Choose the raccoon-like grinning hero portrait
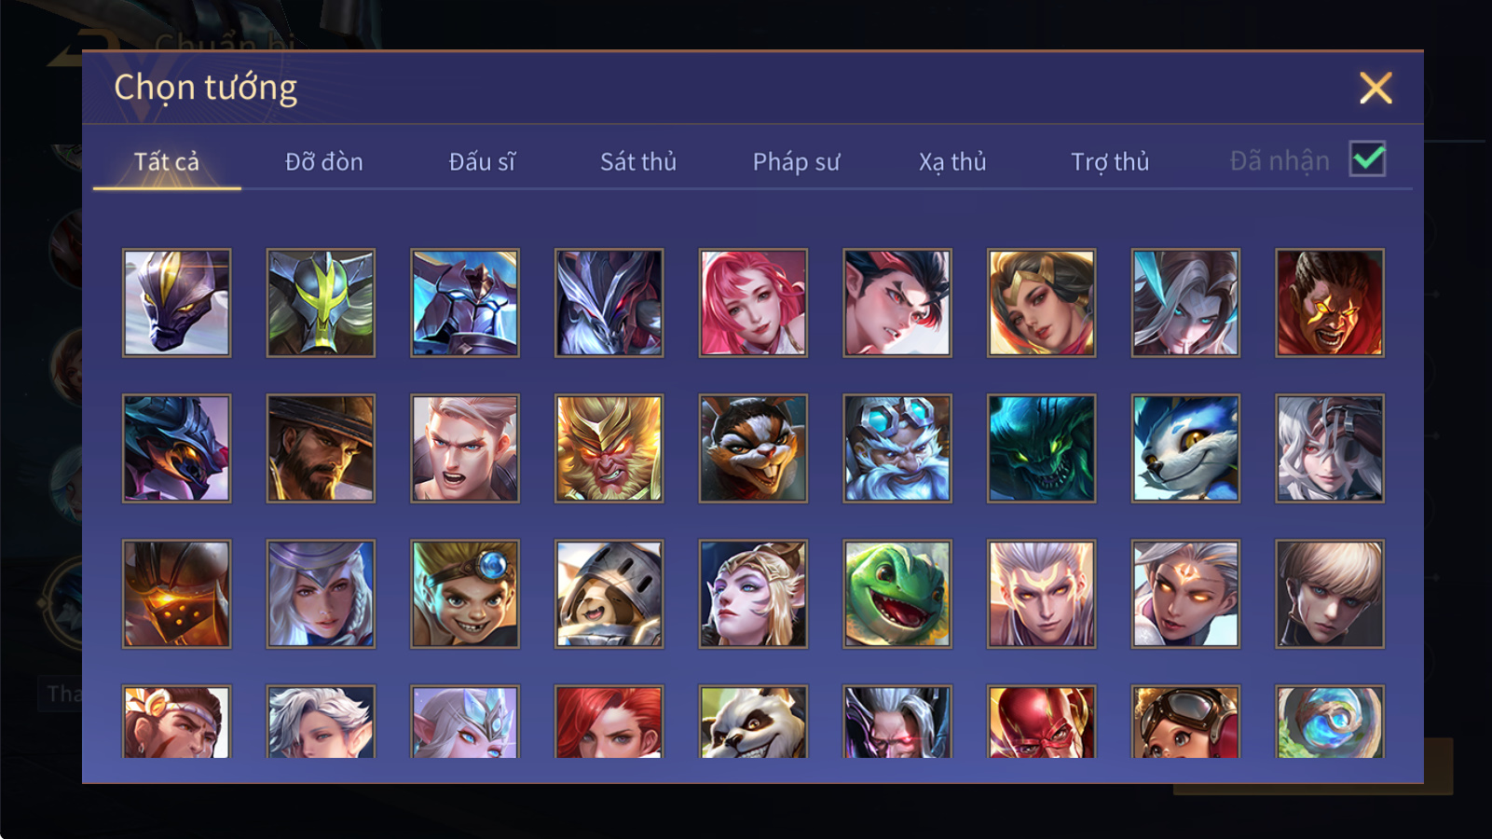Viewport: 1492px width, 839px height. click(x=753, y=447)
